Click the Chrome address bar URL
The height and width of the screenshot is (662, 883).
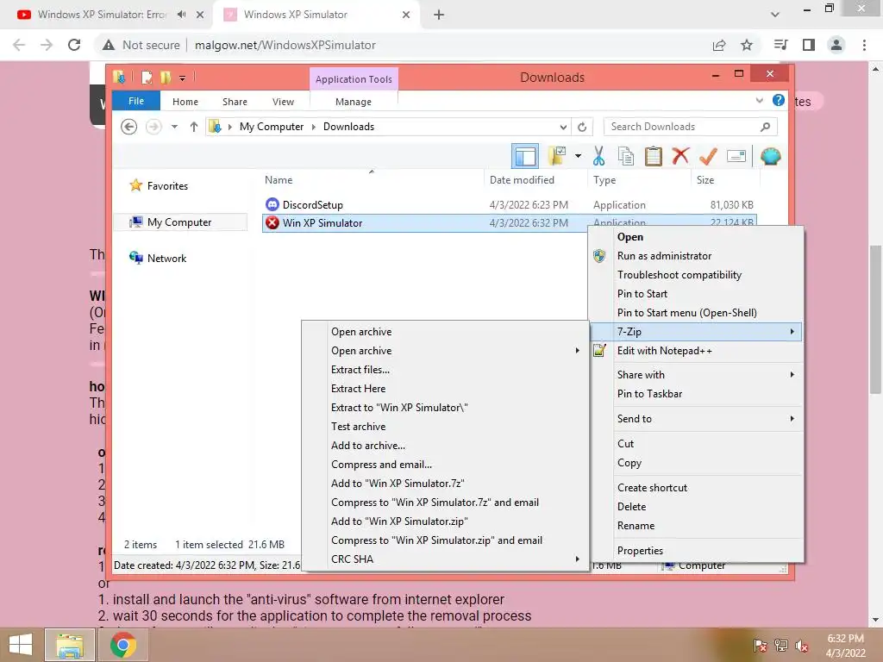pyautogui.click(x=285, y=45)
